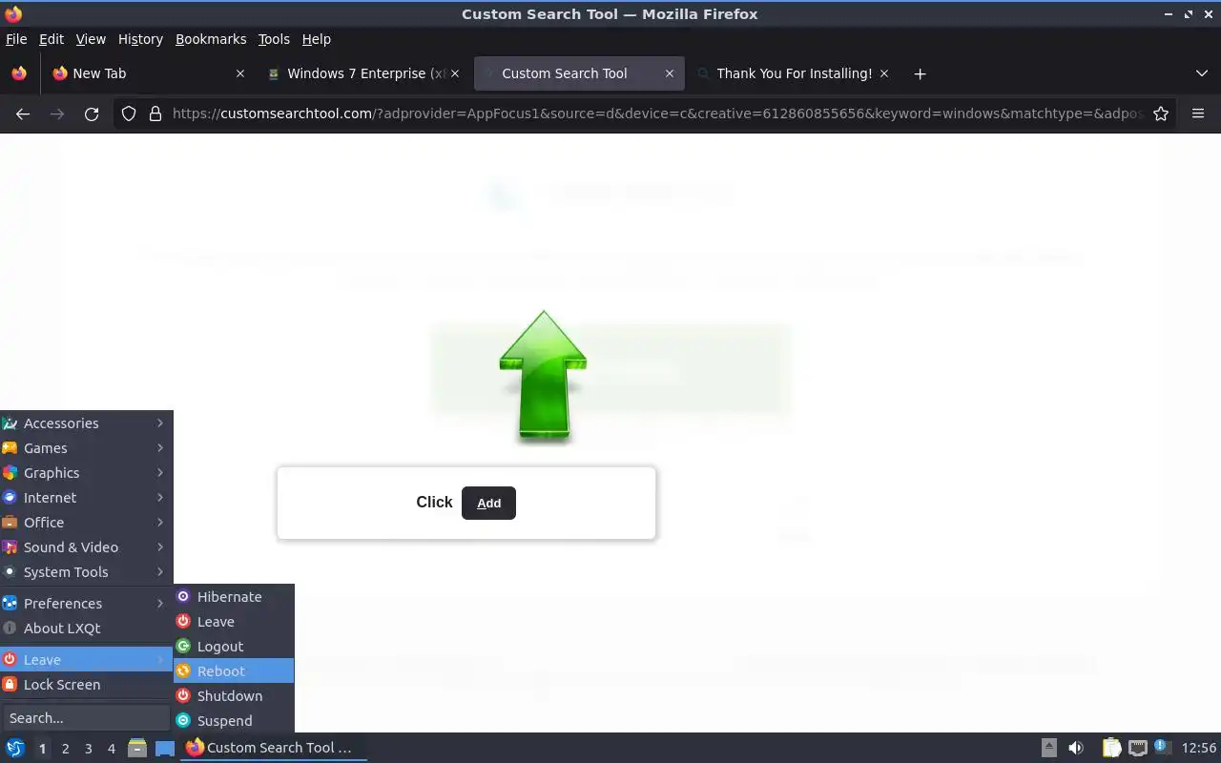Click the customsearchtool.com URL address bar
The image size is (1221, 763).
point(658,113)
